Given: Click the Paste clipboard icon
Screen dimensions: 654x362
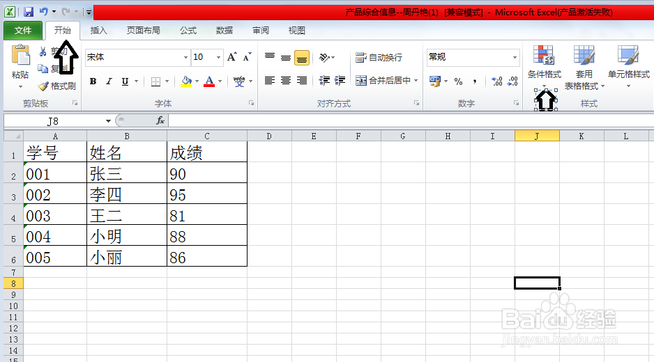Looking at the screenshot, I should [20, 56].
